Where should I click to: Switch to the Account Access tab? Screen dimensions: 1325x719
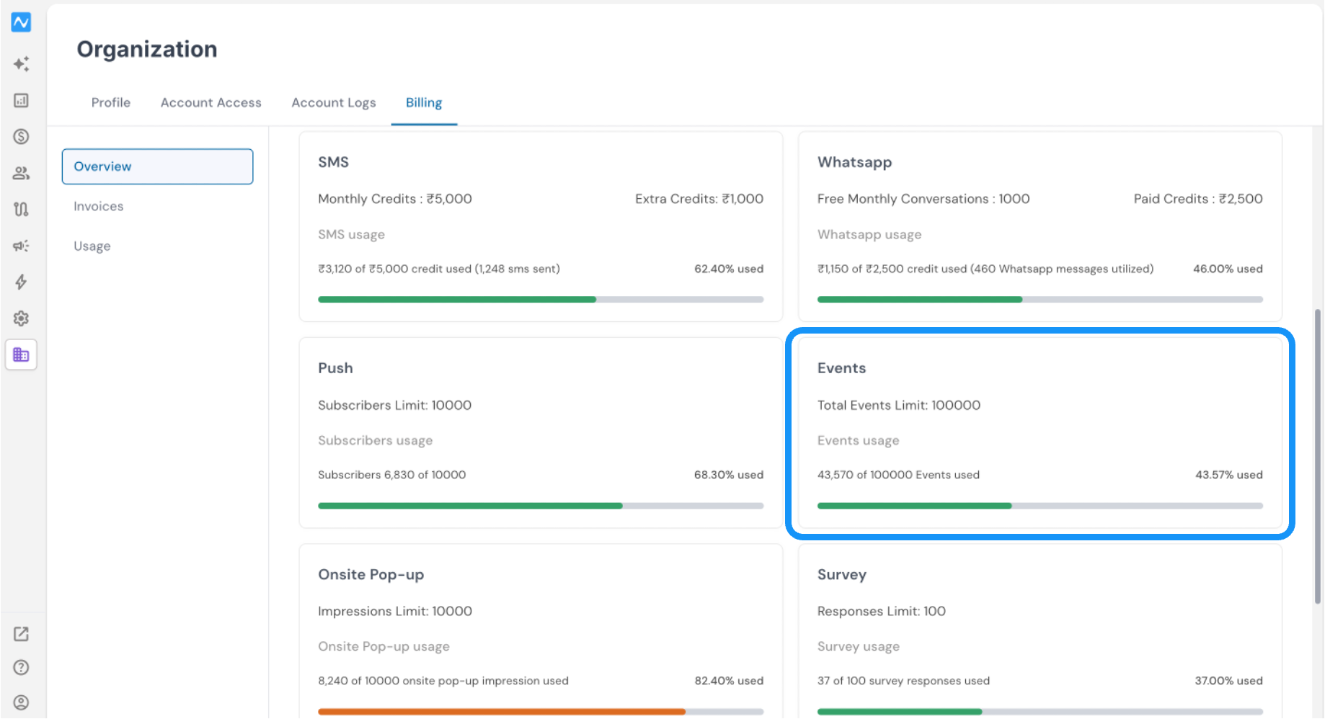pyautogui.click(x=211, y=102)
